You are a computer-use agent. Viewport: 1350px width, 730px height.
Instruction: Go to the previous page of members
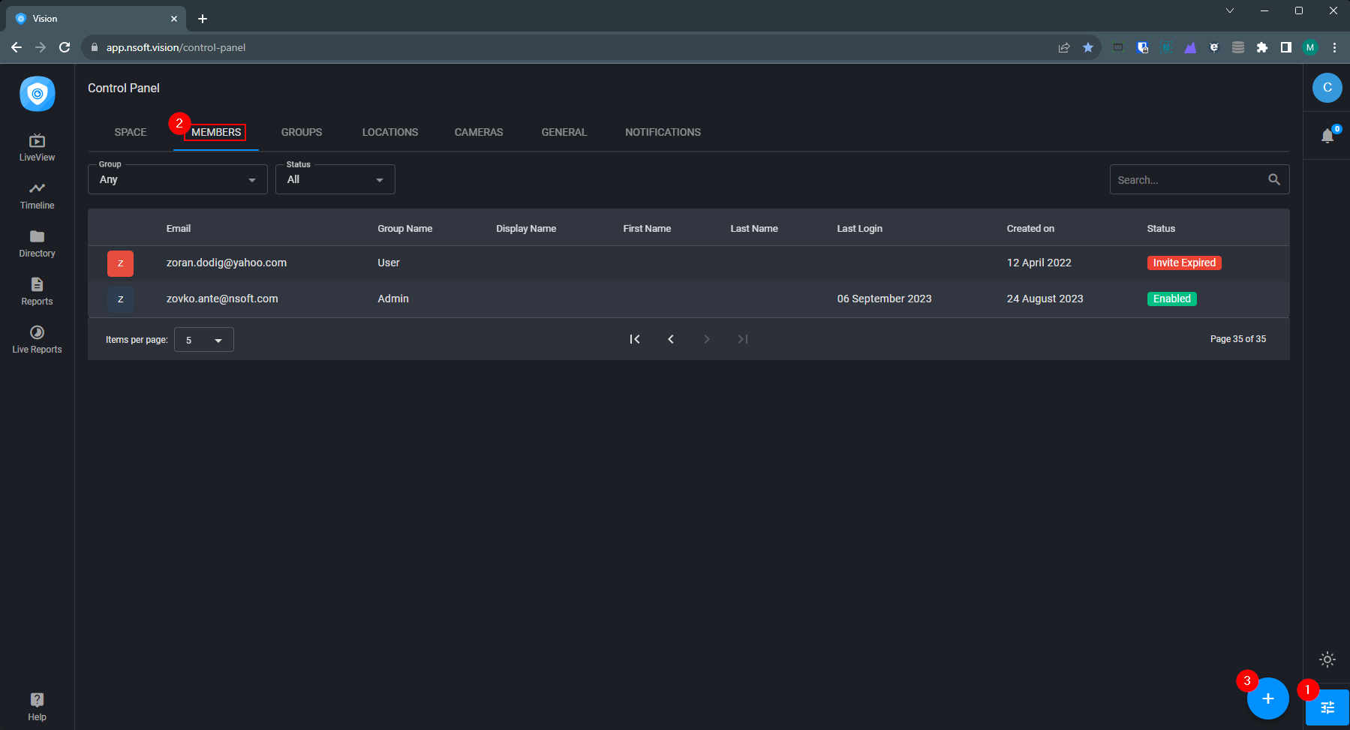pos(671,339)
